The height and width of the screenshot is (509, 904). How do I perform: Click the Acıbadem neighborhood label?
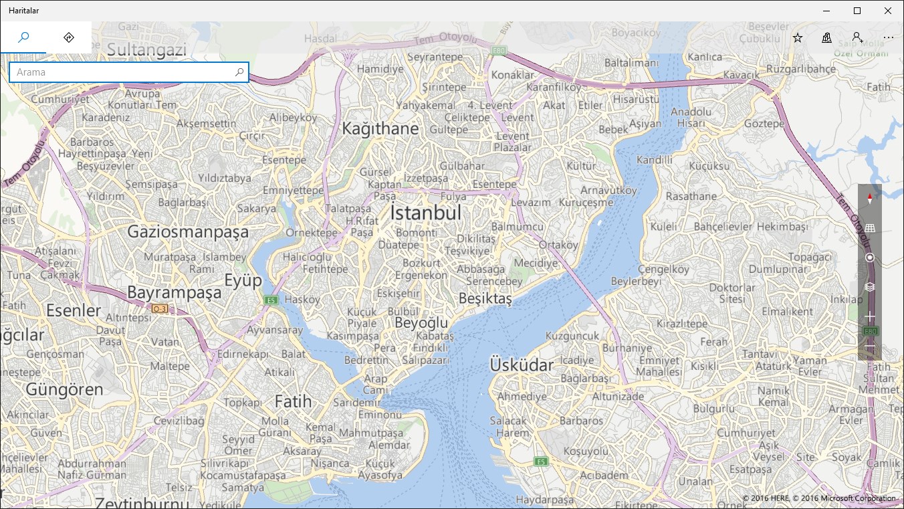pos(604,476)
